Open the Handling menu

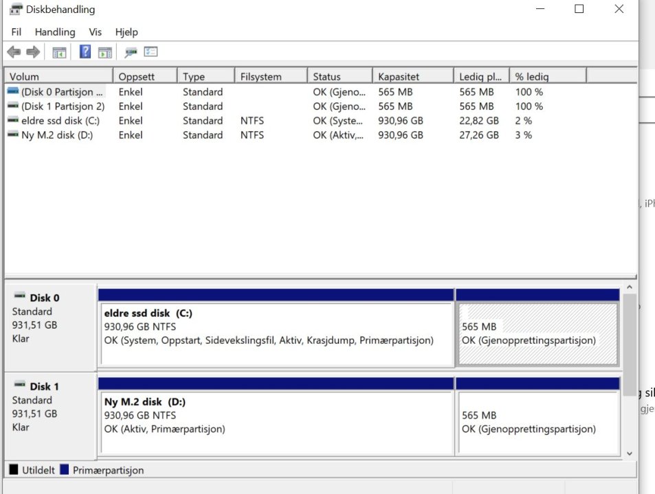(55, 32)
